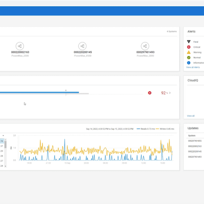Click the latency list scroll-down arrow
The image size is (204, 204).
pyautogui.click(x=5, y=166)
